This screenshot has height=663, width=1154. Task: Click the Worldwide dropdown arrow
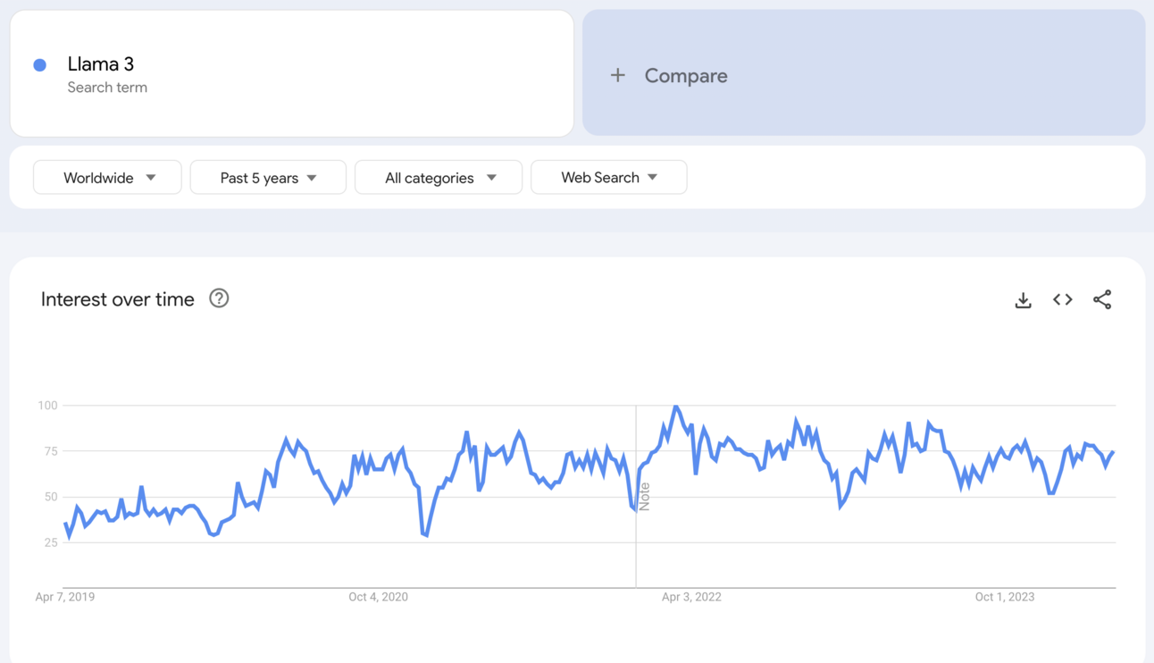pyautogui.click(x=151, y=178)
